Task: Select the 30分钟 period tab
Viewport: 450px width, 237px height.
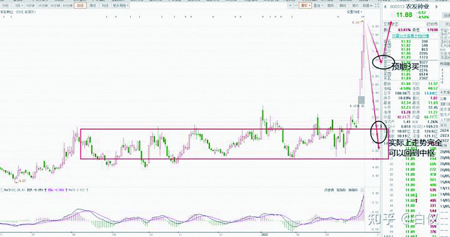Action: coord(55,5)
